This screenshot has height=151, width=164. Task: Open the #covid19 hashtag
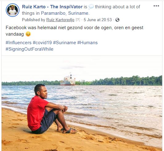tap(42, 43)
